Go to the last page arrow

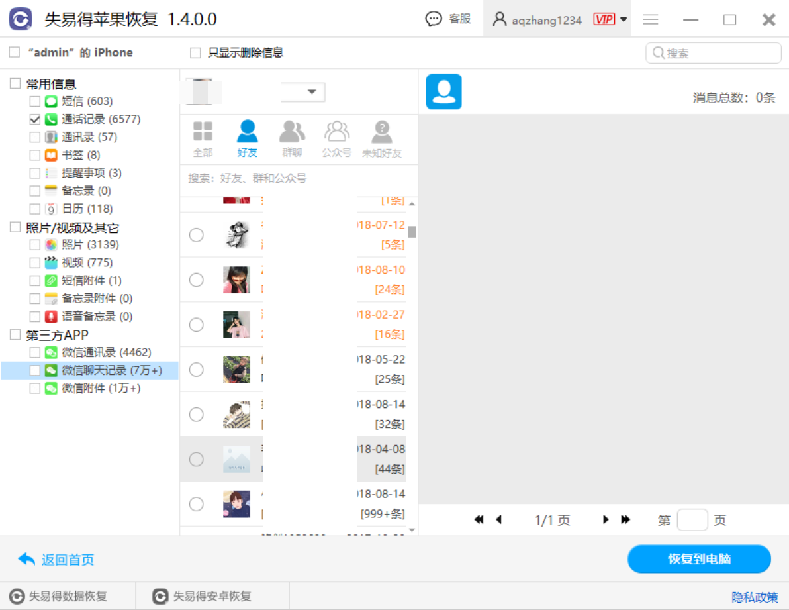pos(626,519)
